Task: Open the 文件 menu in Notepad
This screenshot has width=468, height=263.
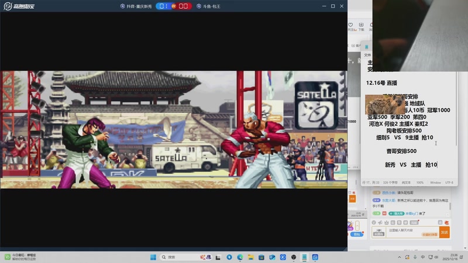Action: pyautogui.click(x=367, y=55)
